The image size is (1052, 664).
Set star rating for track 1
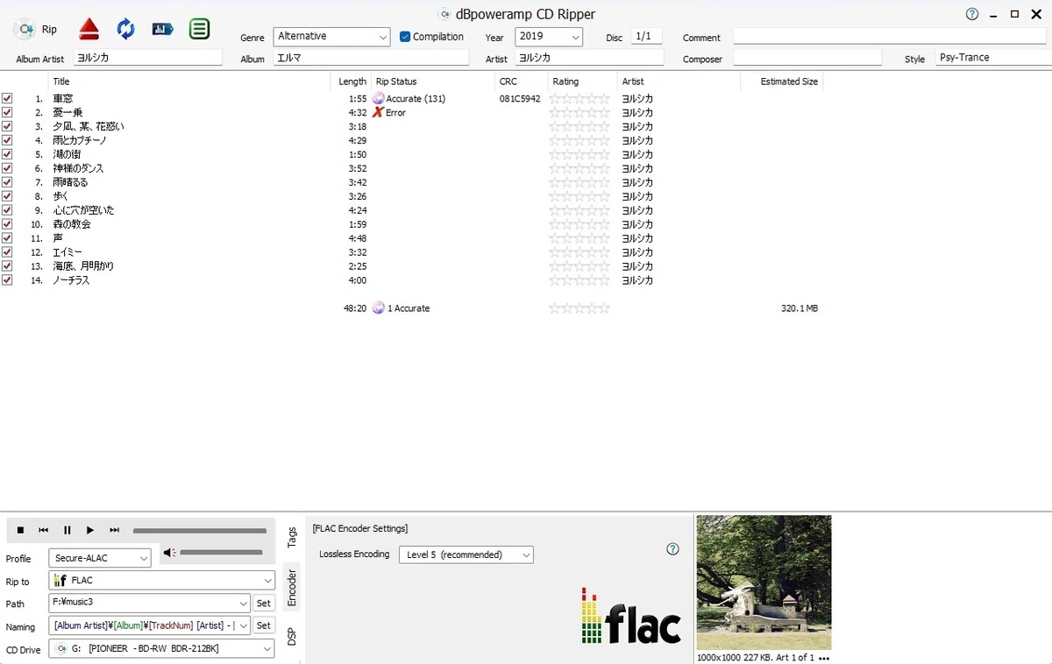click(579, 98)
